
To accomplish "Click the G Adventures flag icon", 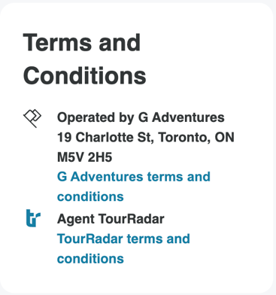I will coord(32,118).
